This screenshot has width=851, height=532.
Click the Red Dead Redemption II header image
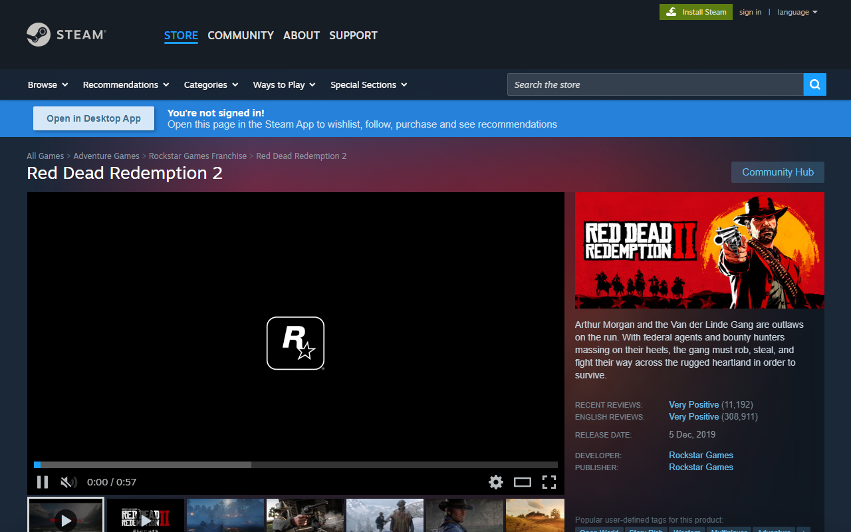(699, 250)
